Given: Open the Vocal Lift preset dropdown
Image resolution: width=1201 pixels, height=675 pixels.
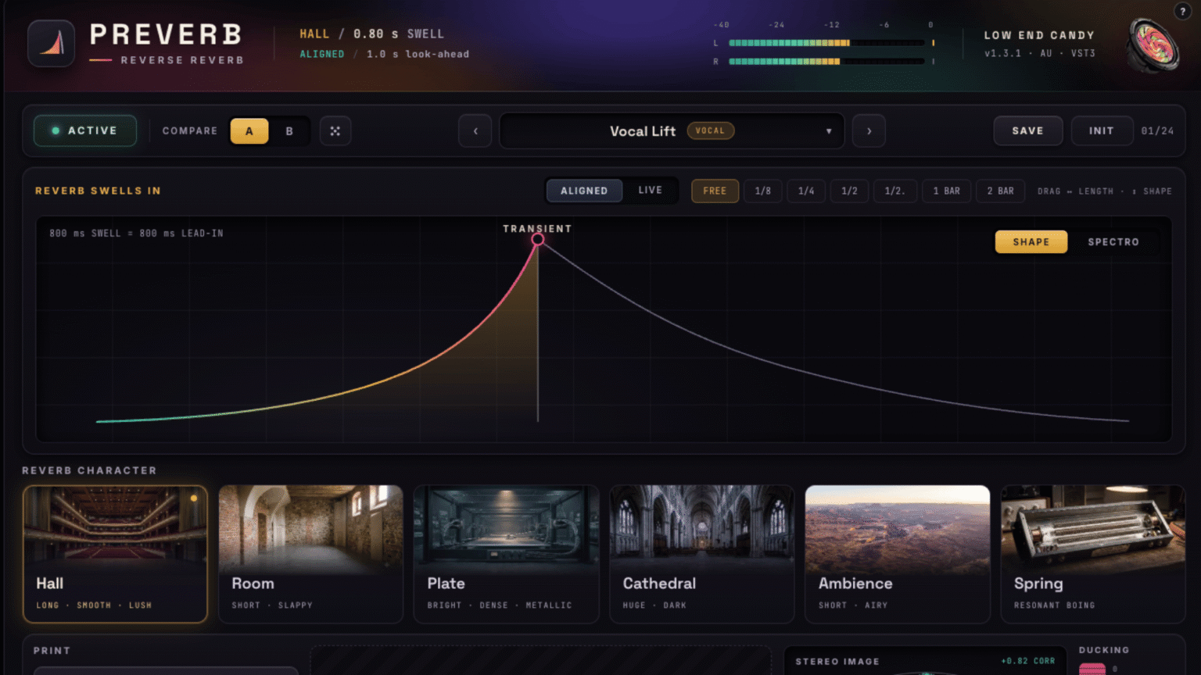Looking at the screenshot, I should [672, 131].
